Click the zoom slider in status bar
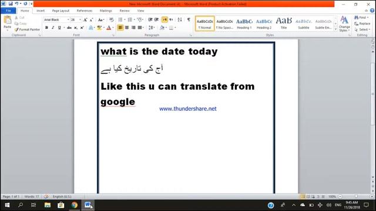 click(356, 197)
